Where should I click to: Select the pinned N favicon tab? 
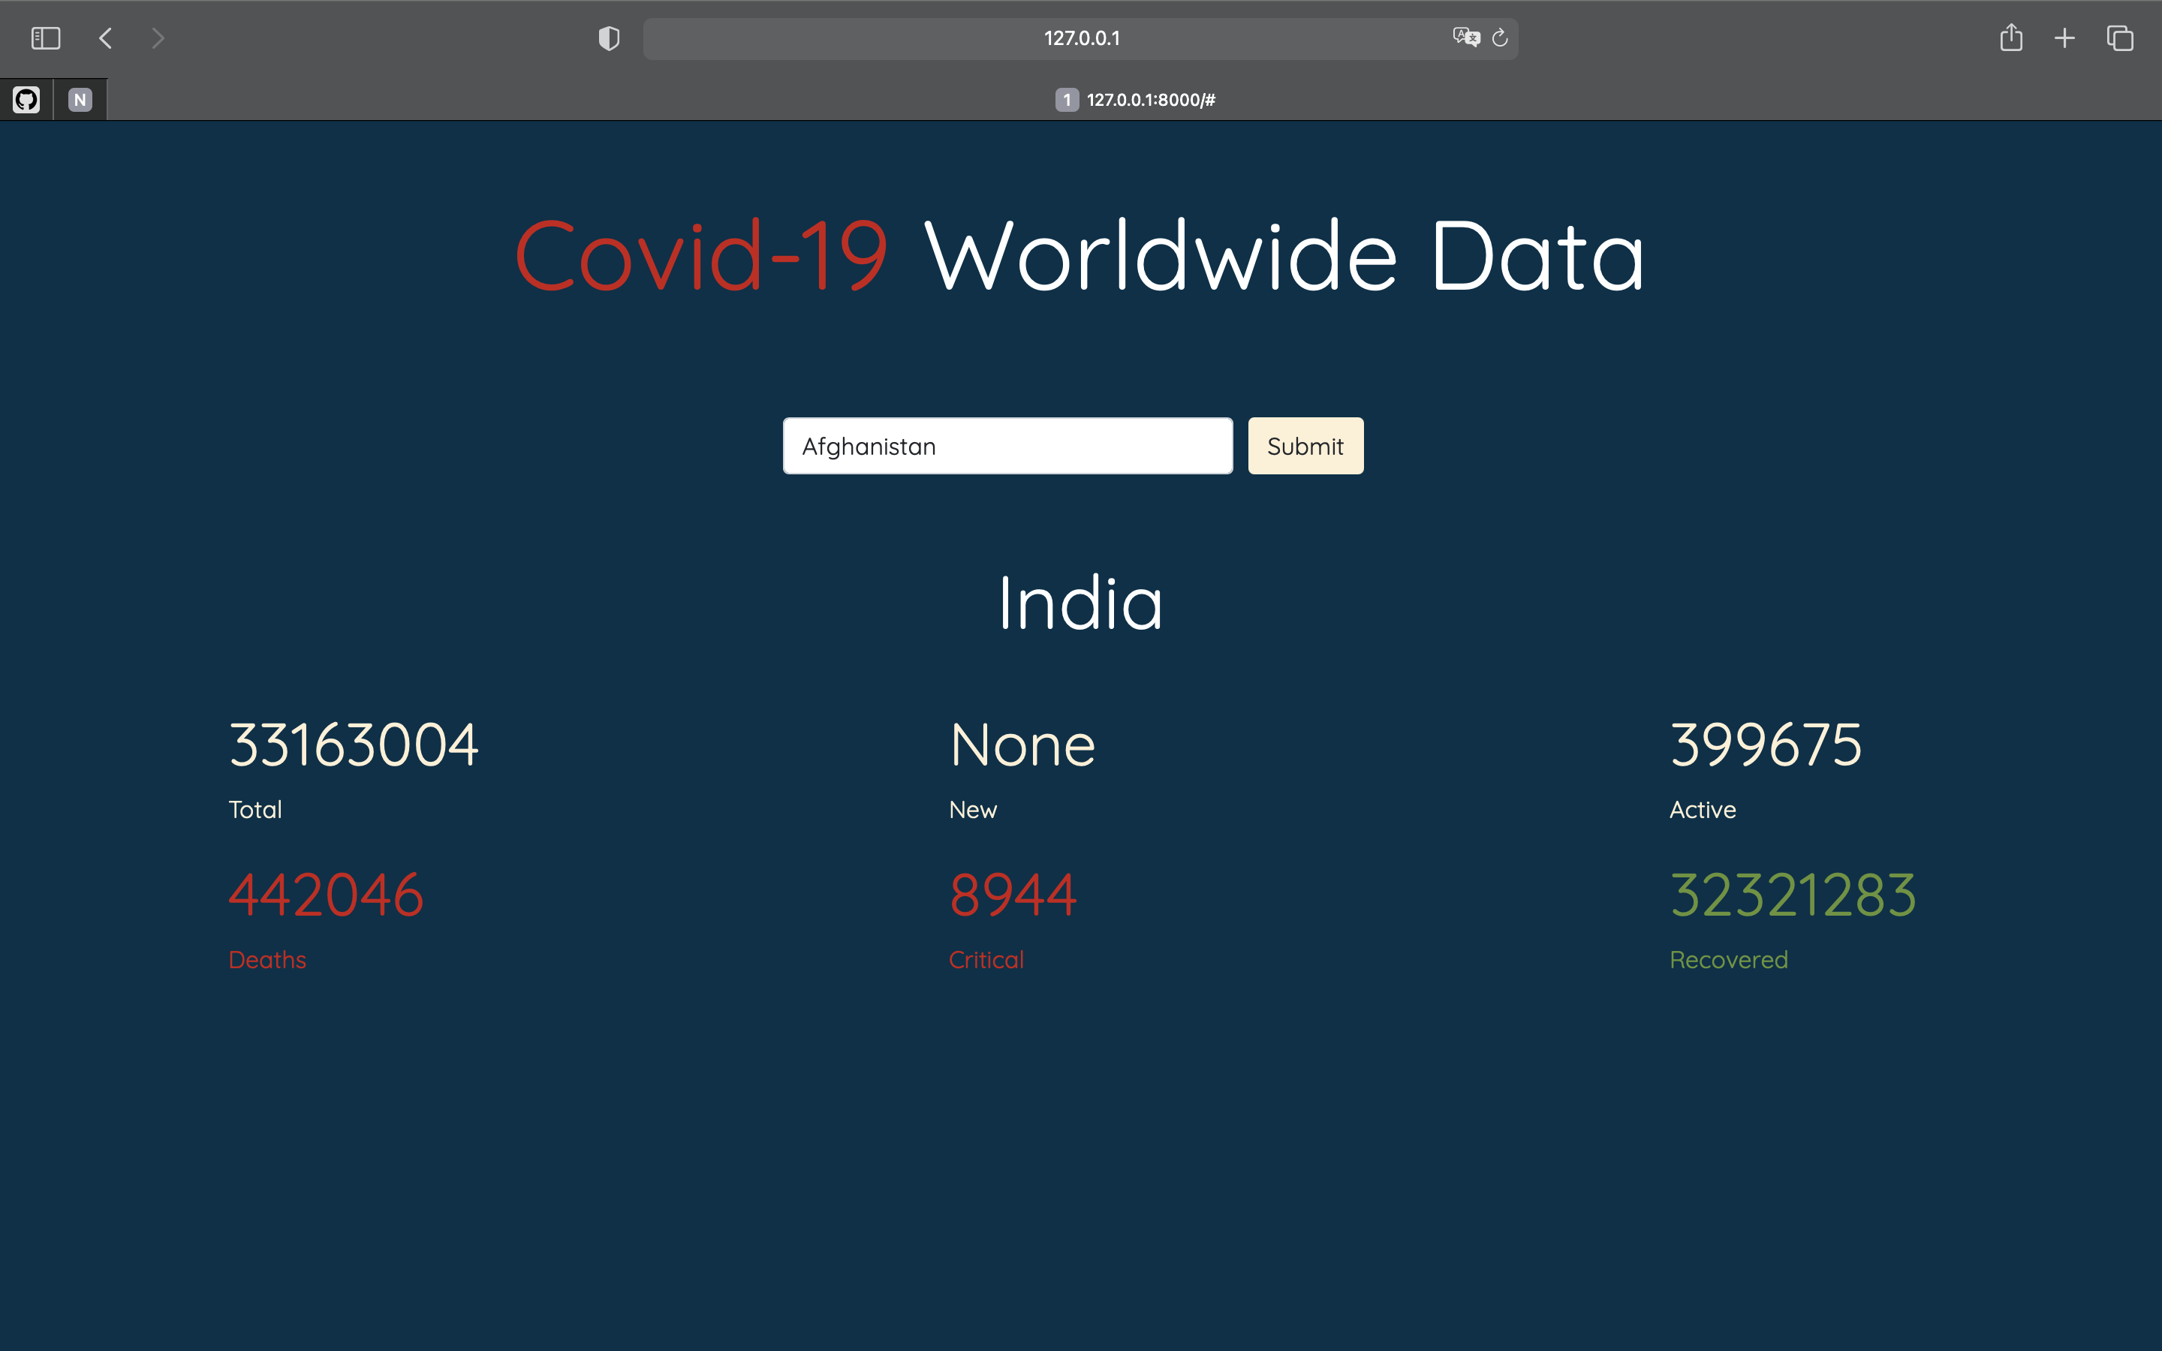pos(80,99)
